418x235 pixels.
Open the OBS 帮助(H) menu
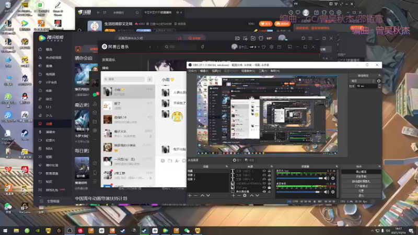[x=275, y=71]
